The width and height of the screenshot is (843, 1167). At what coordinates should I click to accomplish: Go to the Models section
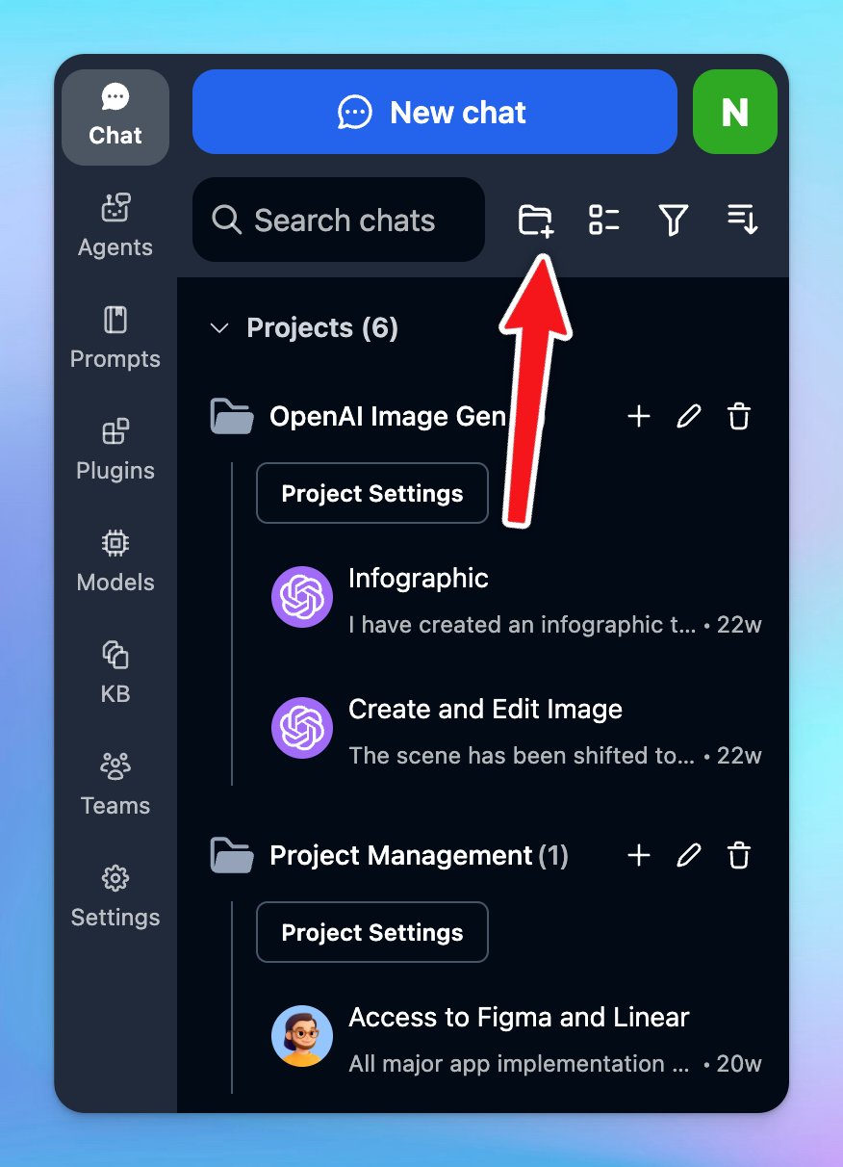(x=115, y=561)
